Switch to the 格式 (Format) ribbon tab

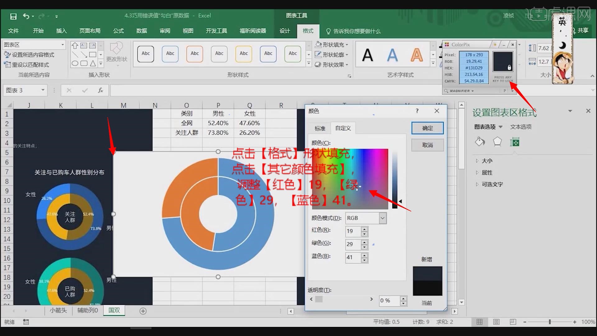point(308,31)
